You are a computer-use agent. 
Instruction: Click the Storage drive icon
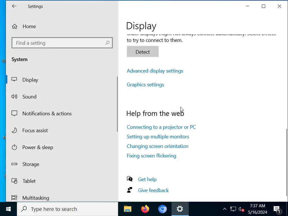14,164
